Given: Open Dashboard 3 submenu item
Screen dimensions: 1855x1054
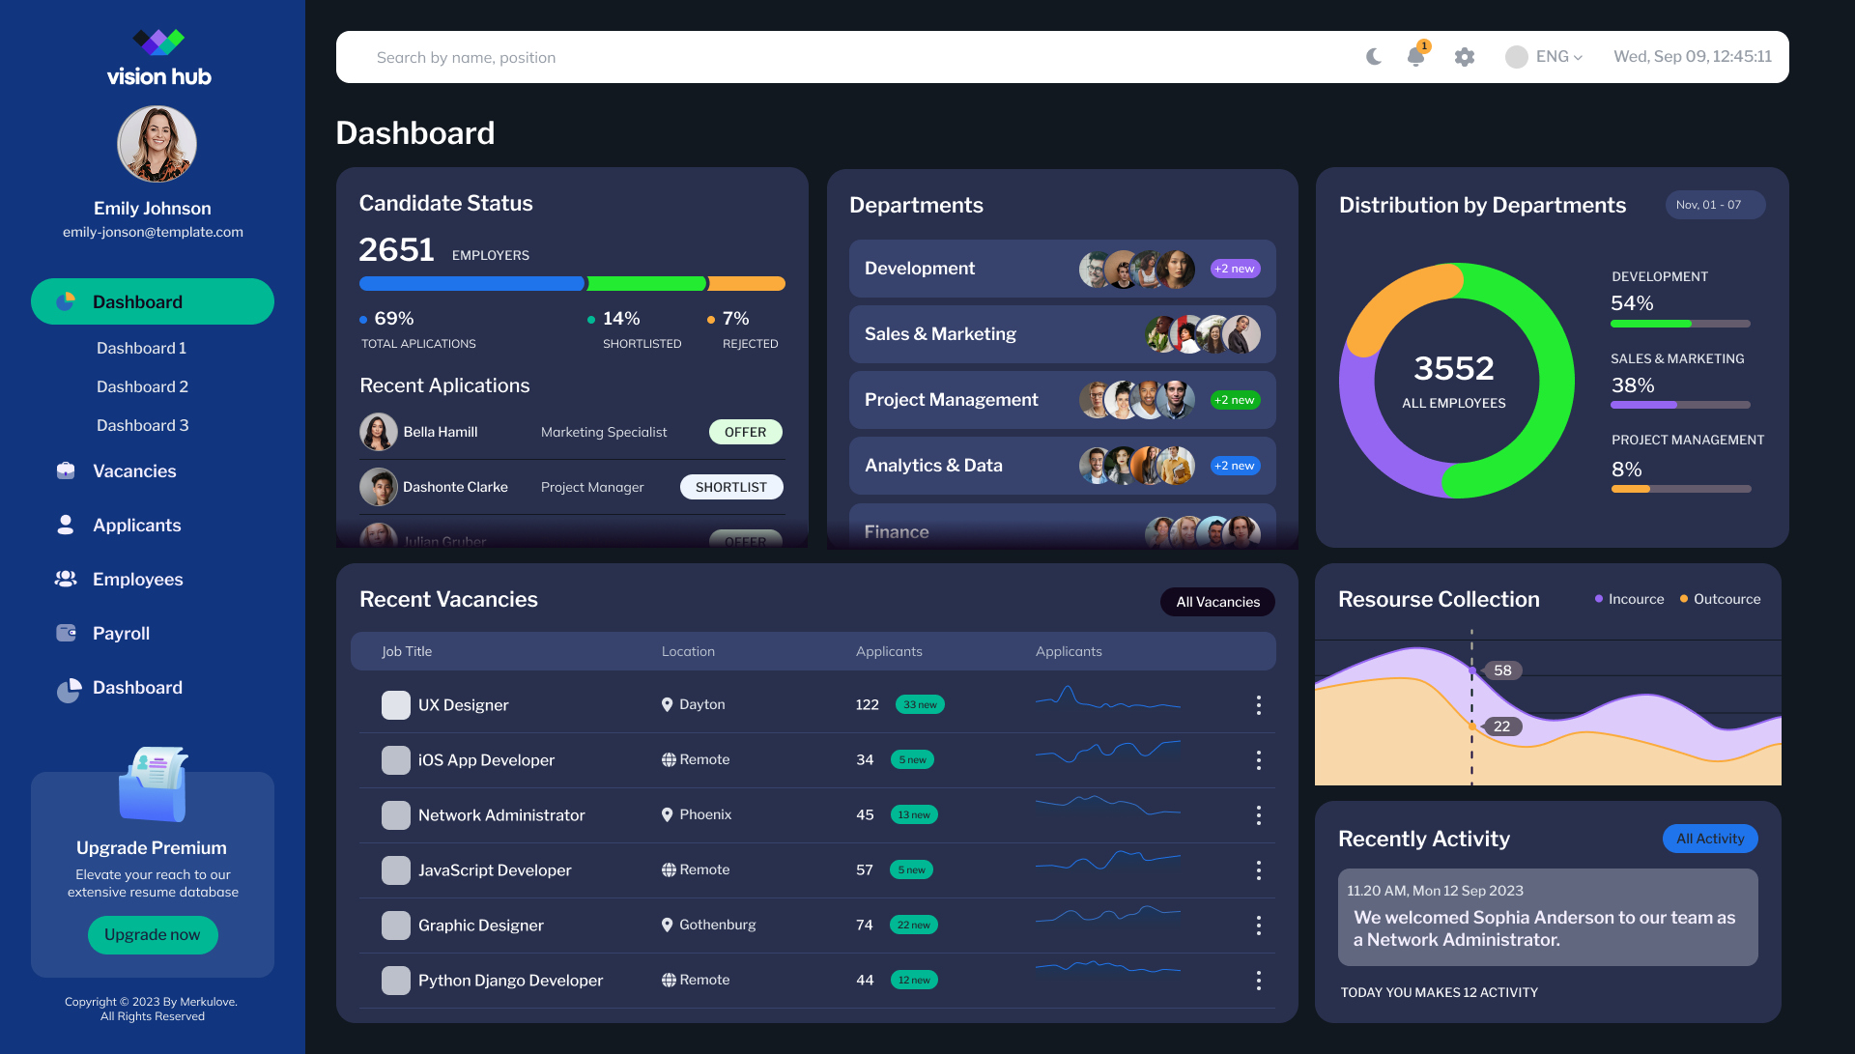Looking at the screenshot, I should click(142, 425).
